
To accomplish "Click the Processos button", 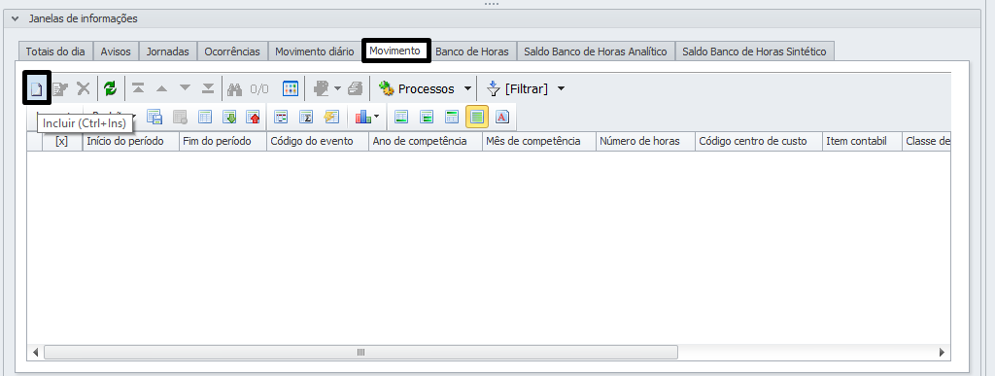I will (418, 89).
